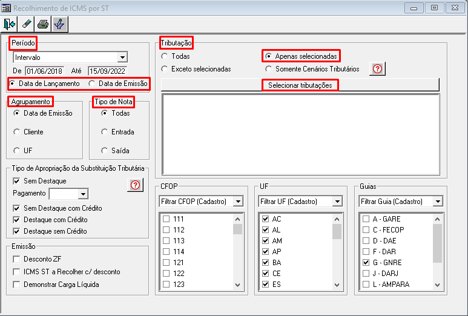Click the CFOP list scroll down arrow
Screen dimensions: 468x316
click(x=237, y=285)
